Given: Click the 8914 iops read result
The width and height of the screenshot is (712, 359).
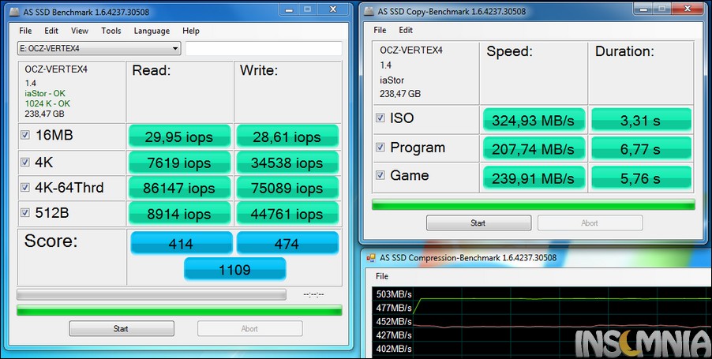Looking at the screenshot, I should [x=179, y=213].
